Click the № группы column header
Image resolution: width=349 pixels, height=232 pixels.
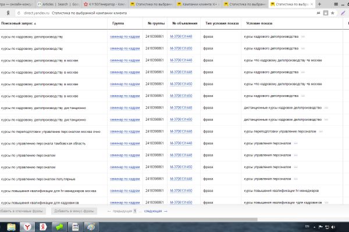[x=156, y=23]
